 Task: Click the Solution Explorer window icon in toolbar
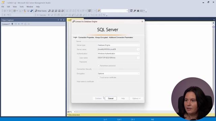point(131,11)
